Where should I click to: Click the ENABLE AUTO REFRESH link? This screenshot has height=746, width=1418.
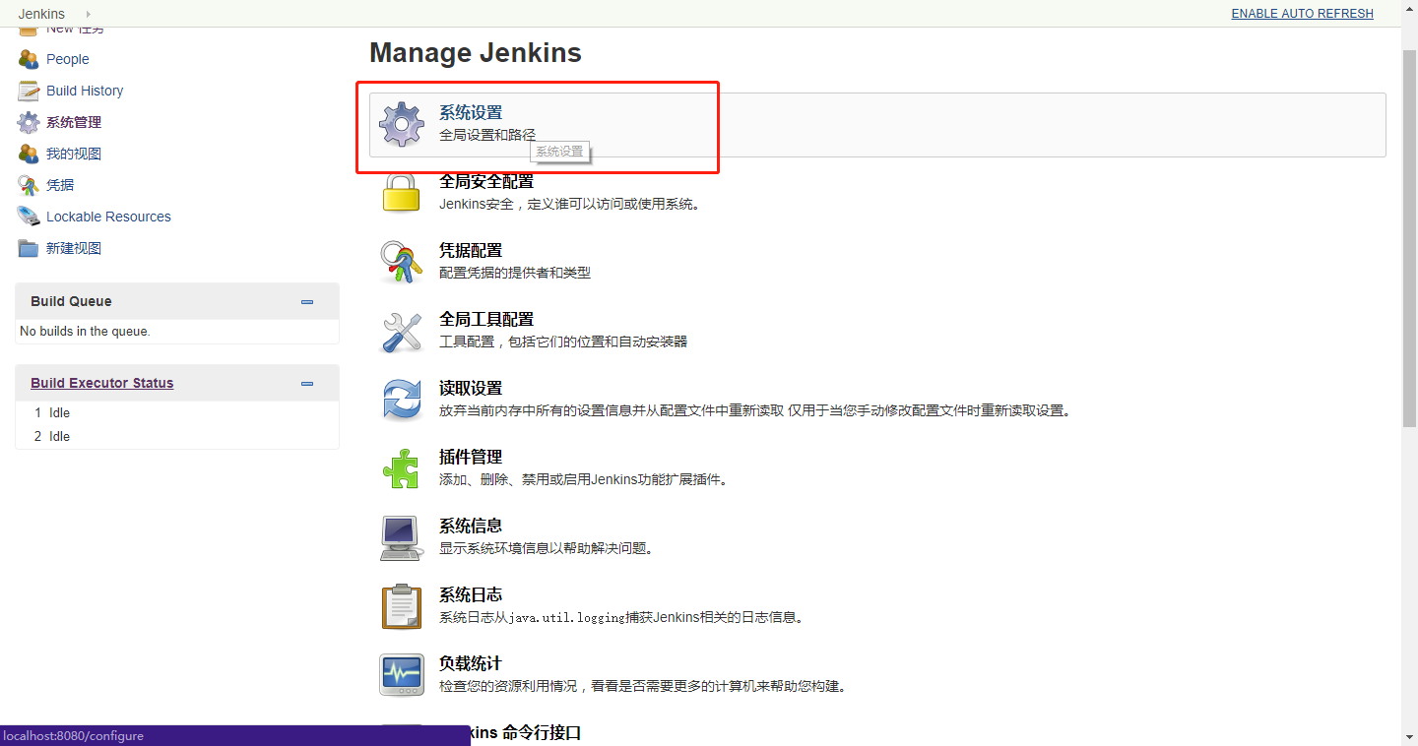(x=1302, y=14)
